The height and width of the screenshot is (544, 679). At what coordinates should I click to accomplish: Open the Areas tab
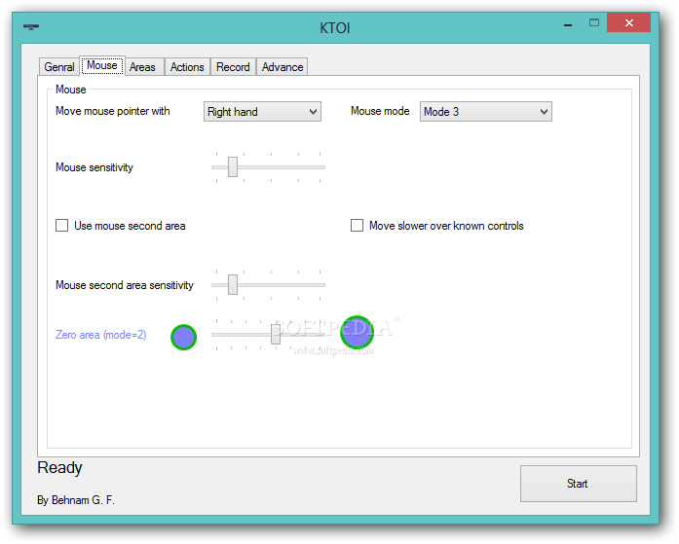click(x=142, y=67)
